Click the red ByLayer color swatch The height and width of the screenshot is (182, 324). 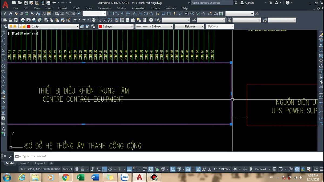(x=100, y=26)
